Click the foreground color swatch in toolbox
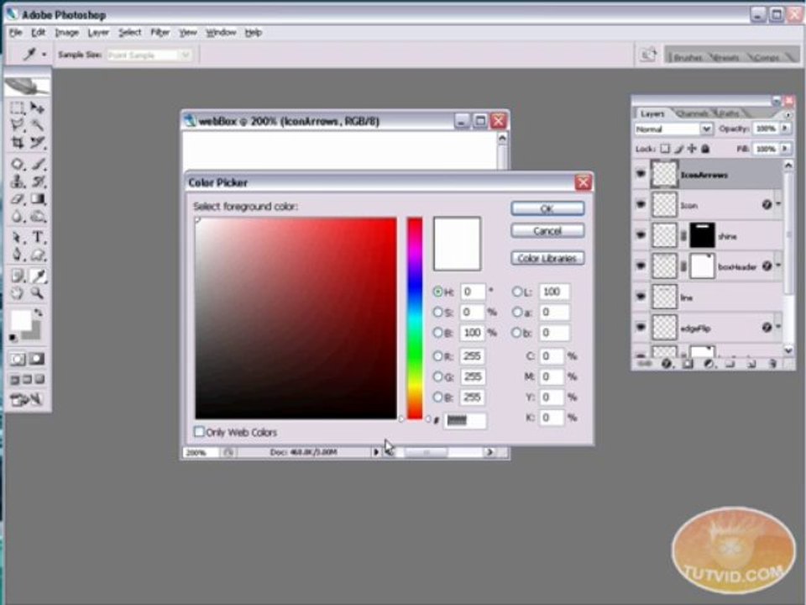The image size is (806, 605). pyautogui.click(x=21, y=320)
